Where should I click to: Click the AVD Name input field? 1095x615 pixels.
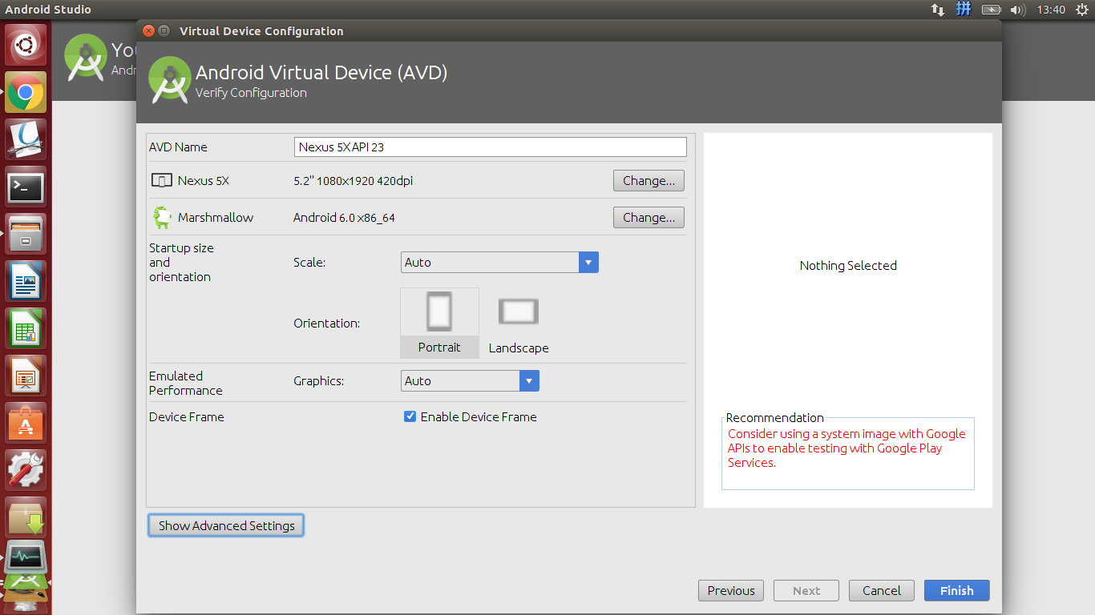[x=491, y=147]
